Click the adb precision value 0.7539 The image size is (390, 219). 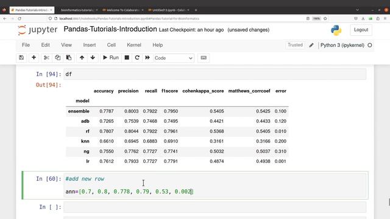(132, 121)
